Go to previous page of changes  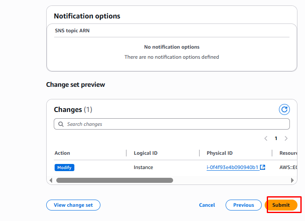tap(266, 138)
